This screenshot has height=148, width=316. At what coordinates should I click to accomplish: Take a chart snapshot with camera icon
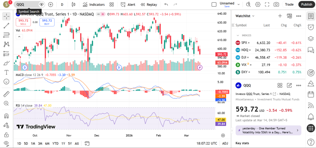pos(276,5)
